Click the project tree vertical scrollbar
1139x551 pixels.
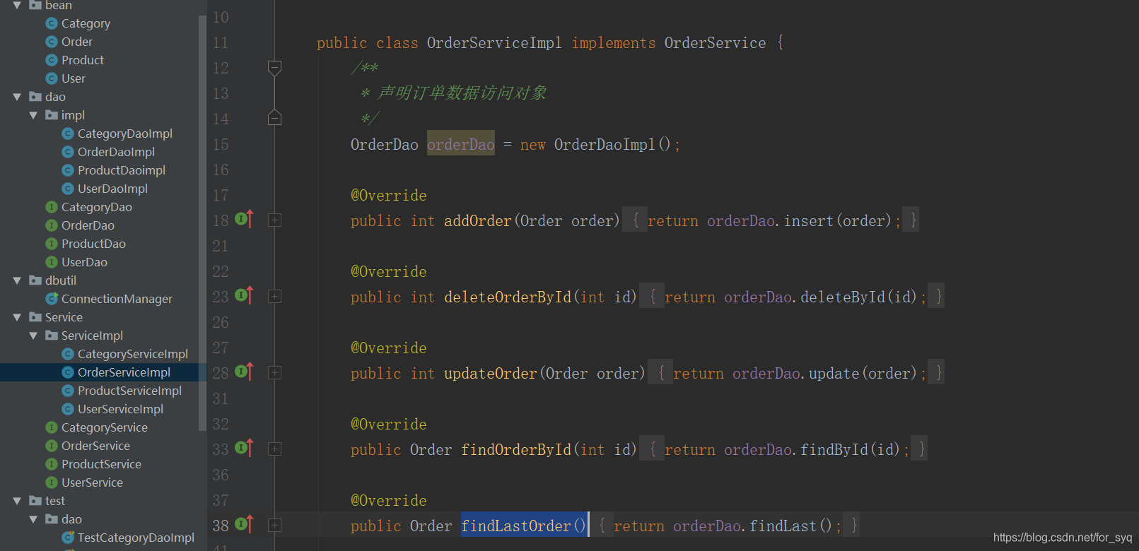click(203, 223)
